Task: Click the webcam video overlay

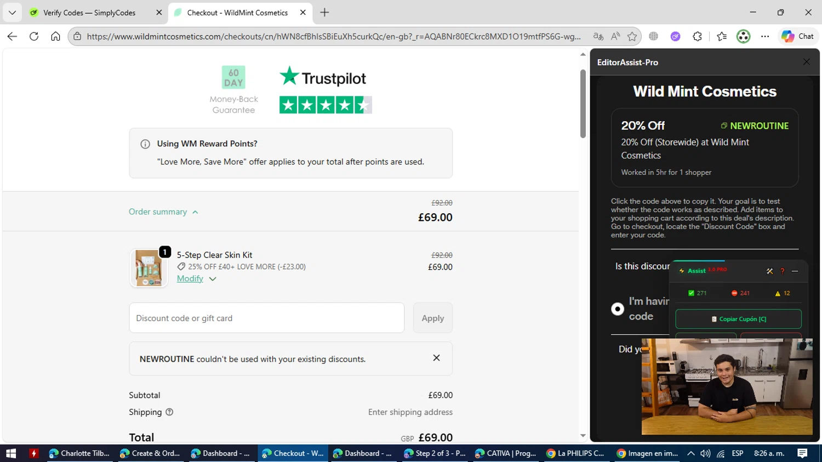Action: point(727,386)
